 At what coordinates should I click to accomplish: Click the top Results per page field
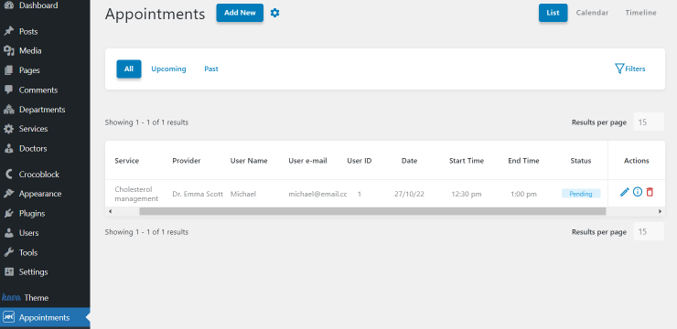[x=649, y=122]
